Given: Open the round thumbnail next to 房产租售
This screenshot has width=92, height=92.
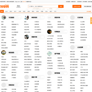Looking at the screenshot, I should [x=49, y=54].
